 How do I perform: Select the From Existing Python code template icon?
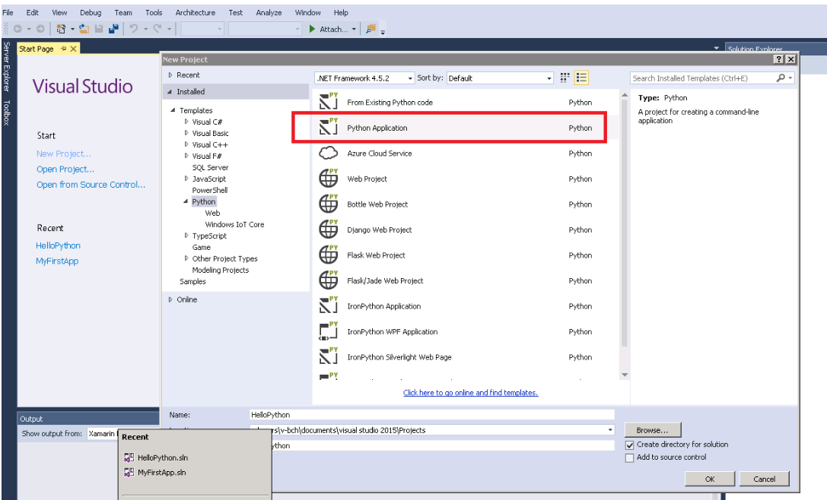(x=328, y=102)
